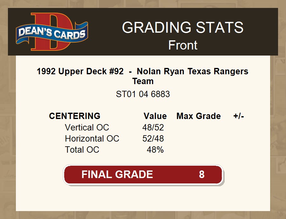Click the Value column header
Screen dimensions: 286x219
155,116
